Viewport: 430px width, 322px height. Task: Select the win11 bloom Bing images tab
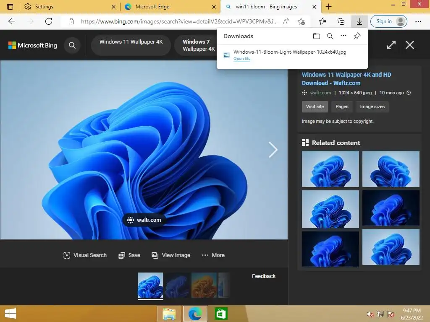coord(270,7)
